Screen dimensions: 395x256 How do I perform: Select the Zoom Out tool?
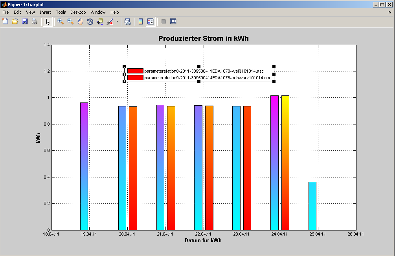70,22
